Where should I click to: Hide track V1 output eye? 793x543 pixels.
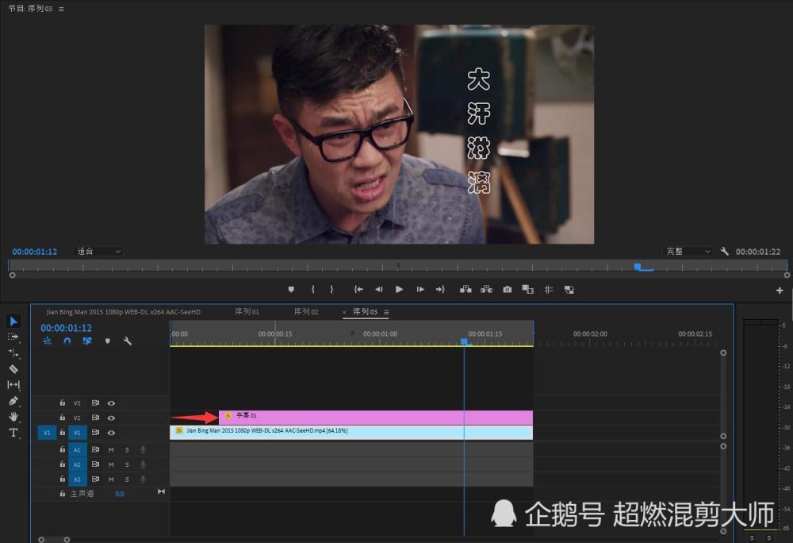(x=111, y=433)
